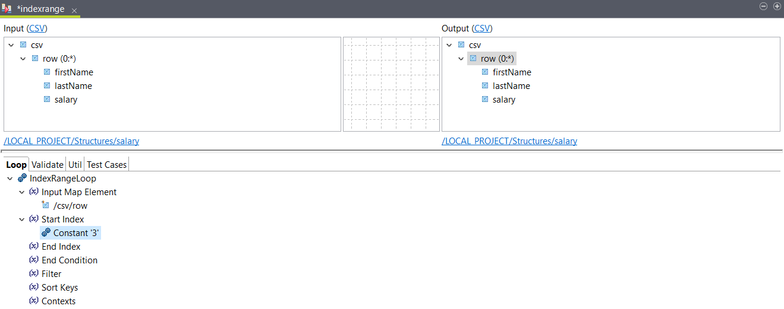Select firstName in the Input tree
Screen dimensions: 784x309
(x=74, y=72)
